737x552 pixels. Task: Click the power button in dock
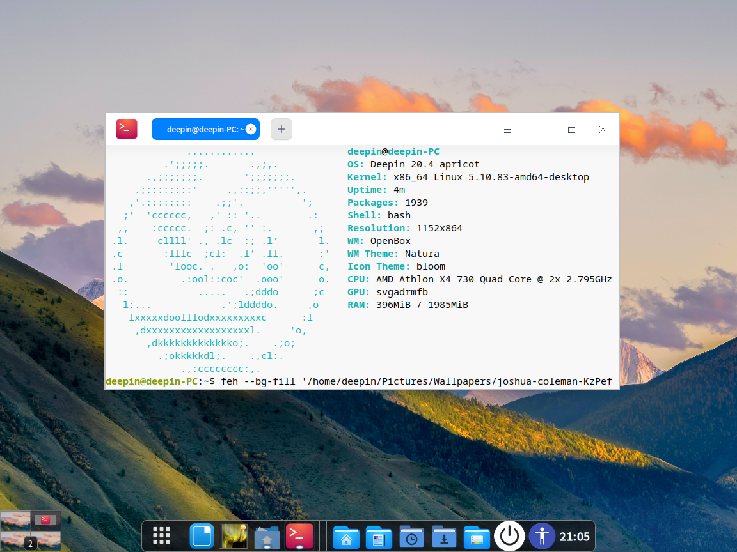click(509, 536)
